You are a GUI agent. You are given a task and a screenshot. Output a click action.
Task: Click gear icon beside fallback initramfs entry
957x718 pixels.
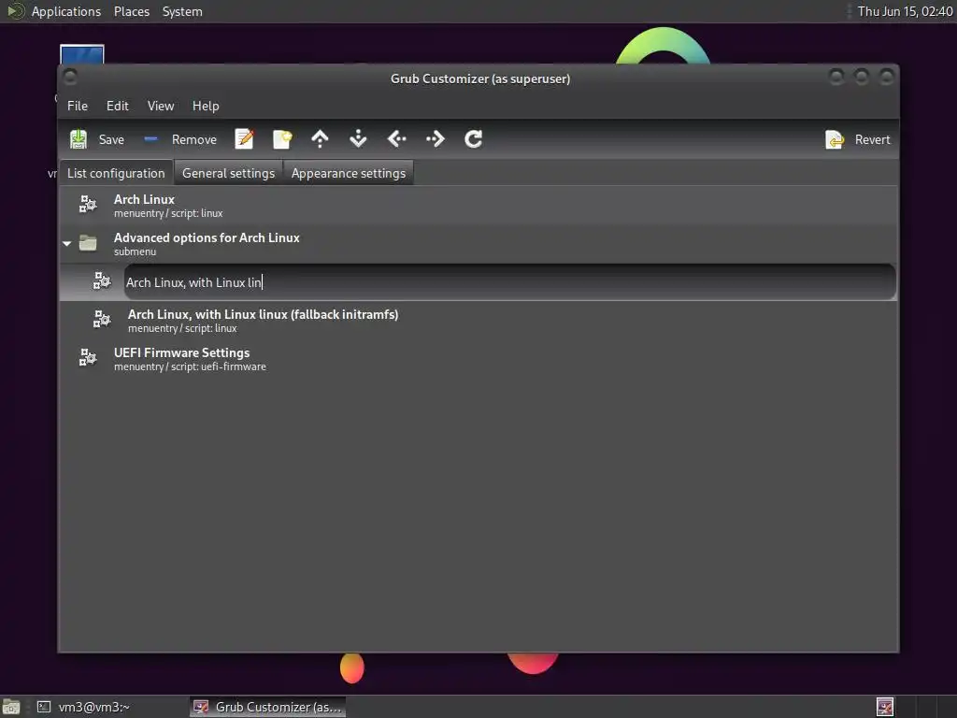click(x=102, y=319)
